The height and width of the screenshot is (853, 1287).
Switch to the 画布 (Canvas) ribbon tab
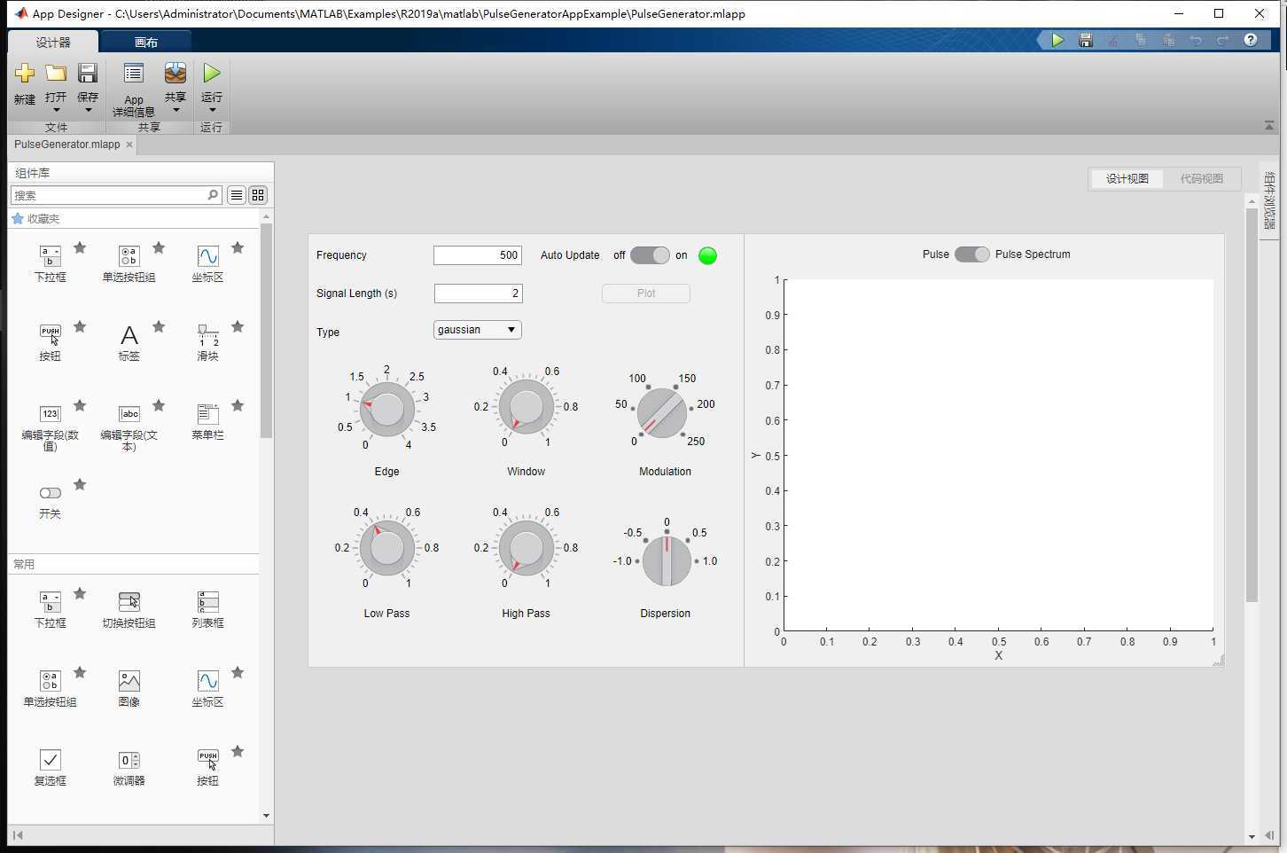pos(145,41)
